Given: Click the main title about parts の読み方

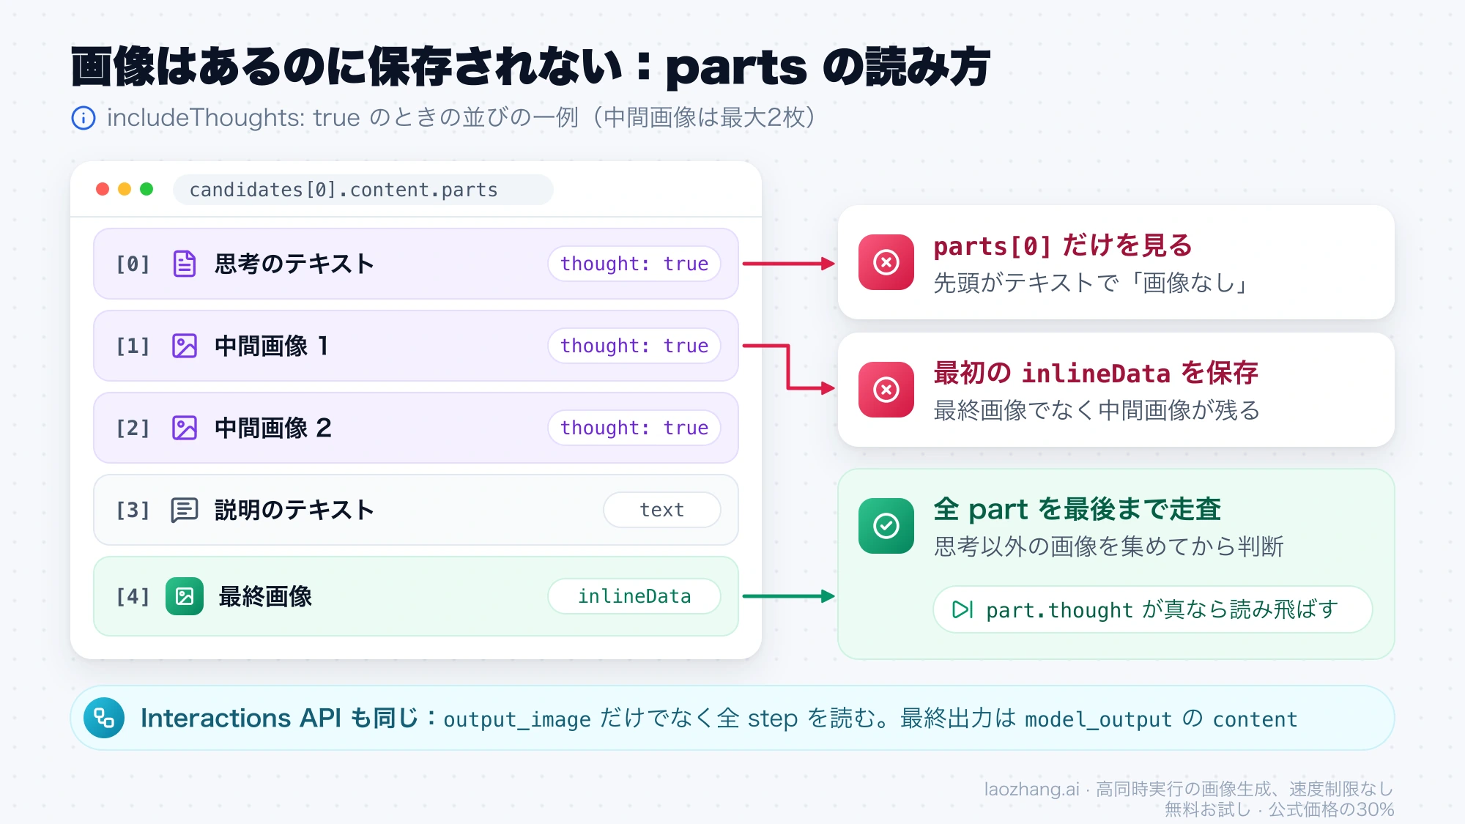Looking at the screenshot, I should coord(530,67).
